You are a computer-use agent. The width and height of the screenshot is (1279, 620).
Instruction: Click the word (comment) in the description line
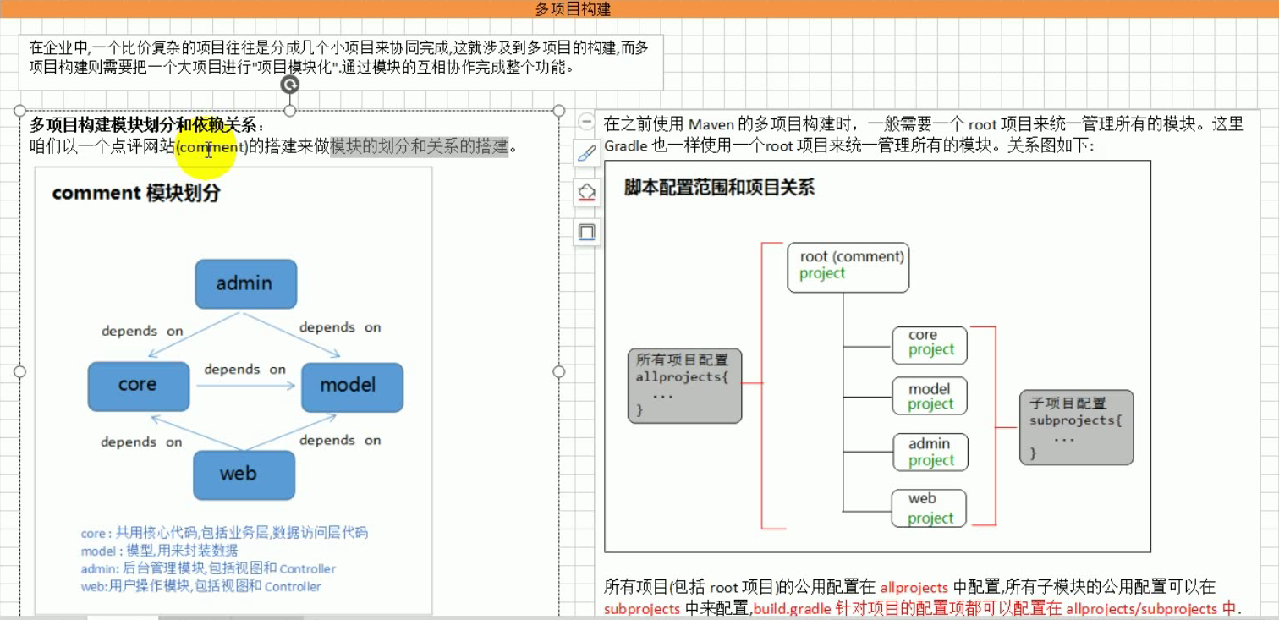coord(211,147)
